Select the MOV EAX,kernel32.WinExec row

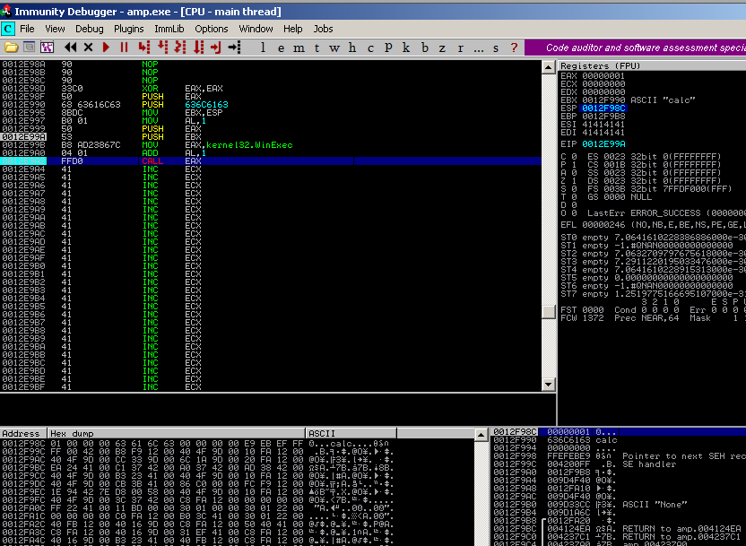click(x=271, y=145)
